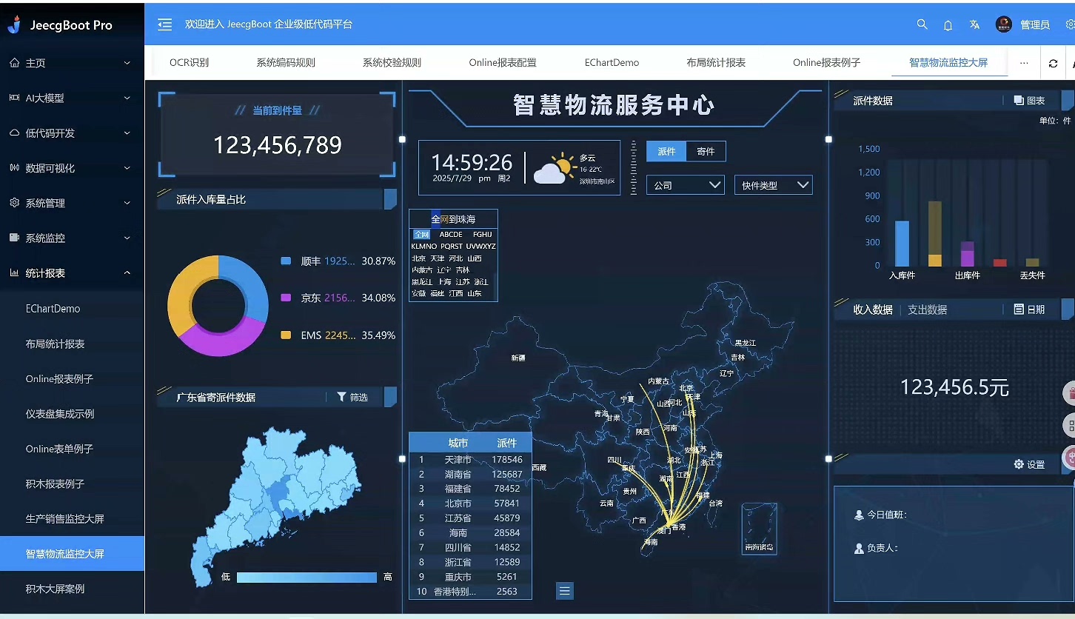Expand the AI大模型 menu chevron
Viewport: 1075px width, 619px height.
pos(127,98)
